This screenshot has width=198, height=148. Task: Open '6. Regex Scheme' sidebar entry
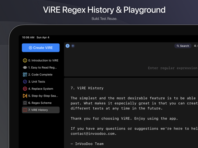pos(41,103)
